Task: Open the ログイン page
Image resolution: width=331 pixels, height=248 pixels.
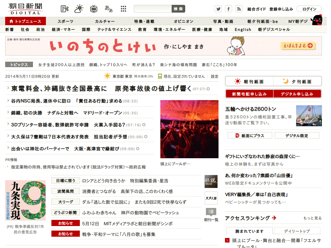Action: click(309, 9)
